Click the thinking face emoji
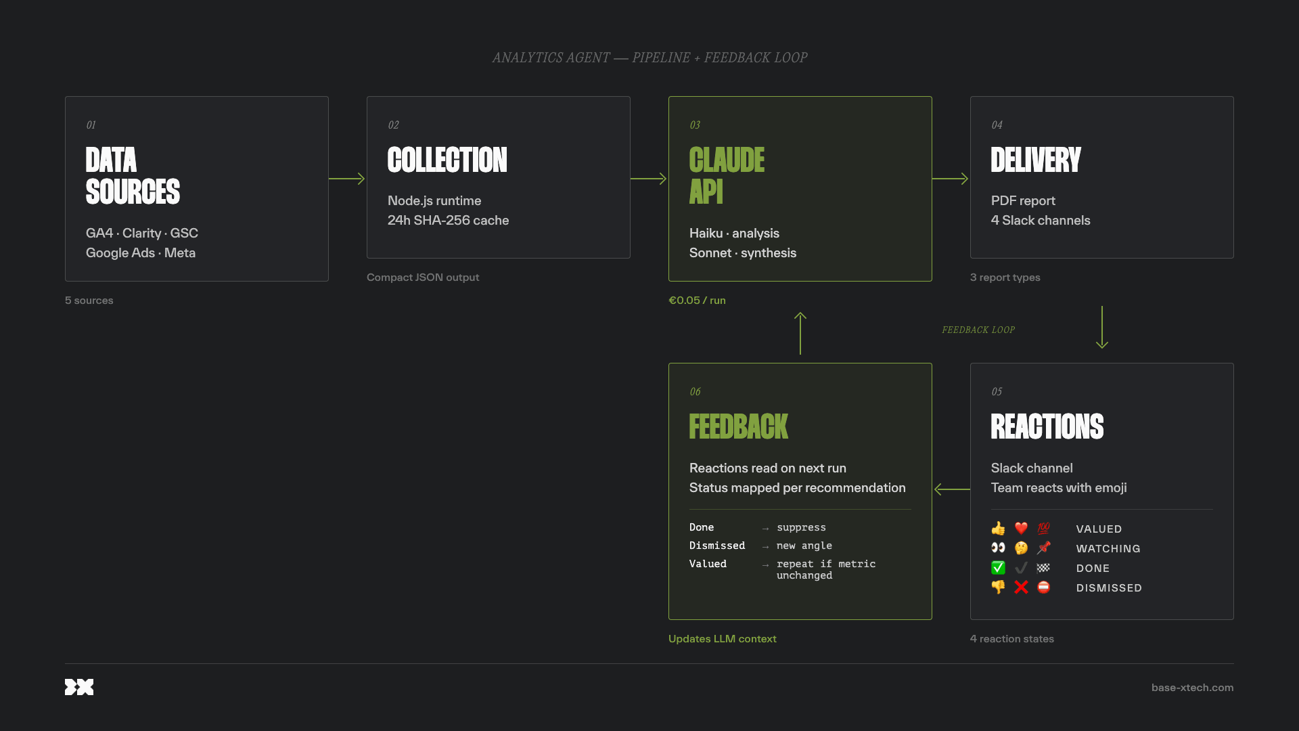 point(1021,548)
